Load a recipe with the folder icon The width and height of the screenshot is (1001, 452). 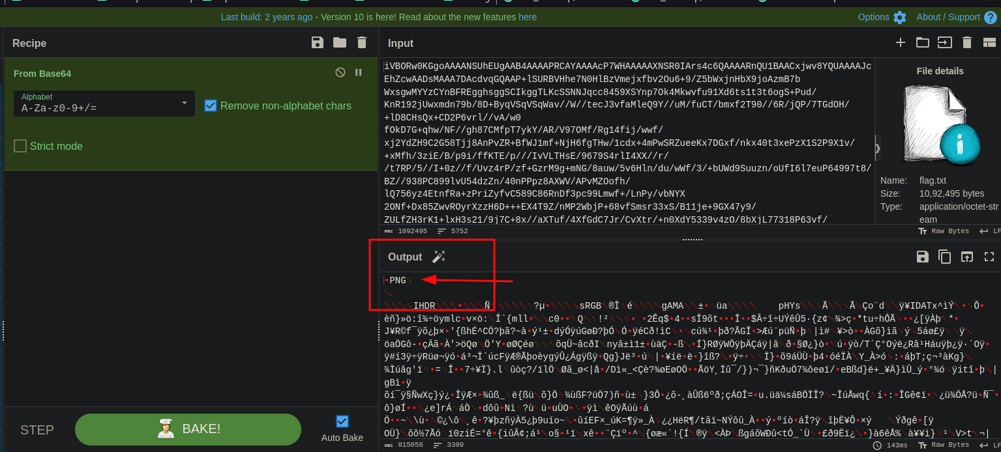[x=340, y=43]
